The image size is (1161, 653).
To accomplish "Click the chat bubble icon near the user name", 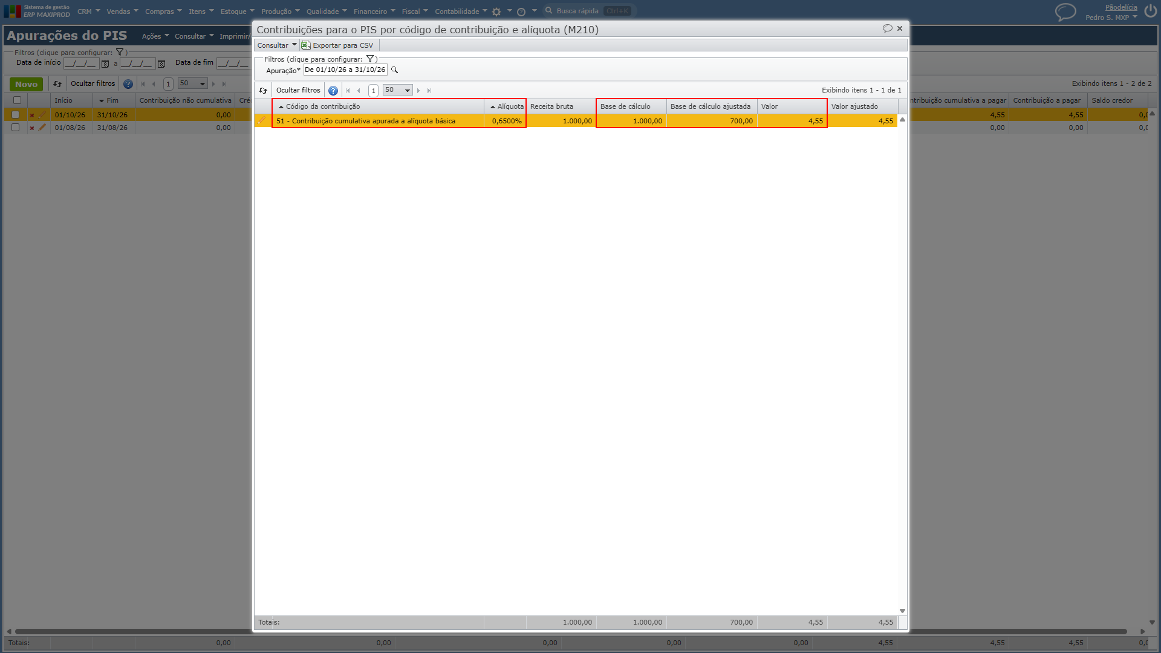I will pos(1065,11).
